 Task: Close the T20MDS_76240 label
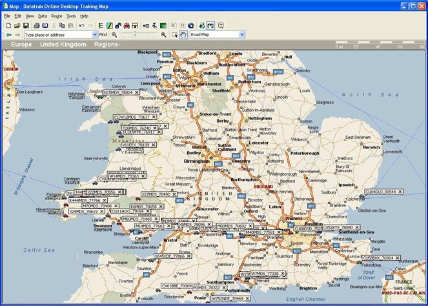pyautogui.click(x=154, y=128)
